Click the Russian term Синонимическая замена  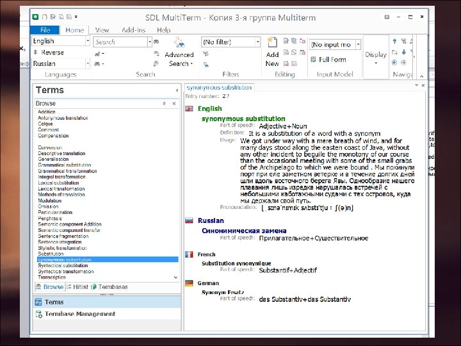pyautogui.click(x=244, y=231)
